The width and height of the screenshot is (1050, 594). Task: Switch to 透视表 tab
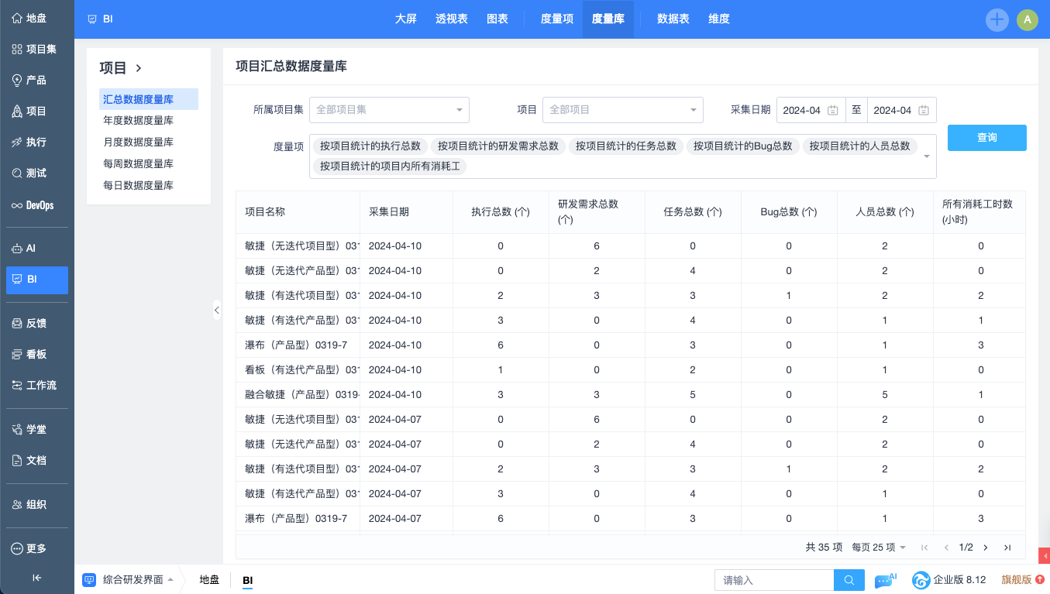pyautogui.click(x=452, y=19)
